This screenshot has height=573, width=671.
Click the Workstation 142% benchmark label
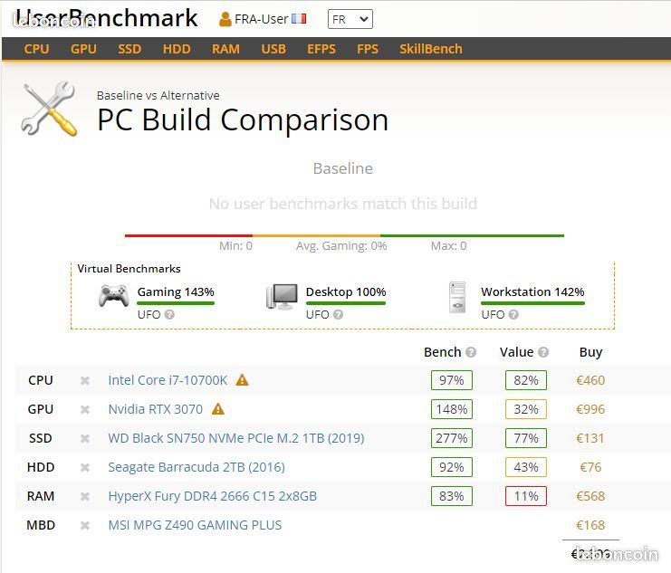point(532,291)
